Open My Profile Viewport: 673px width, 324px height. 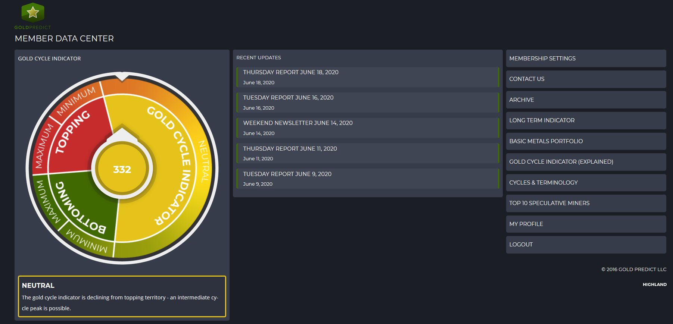click(586, 224)
